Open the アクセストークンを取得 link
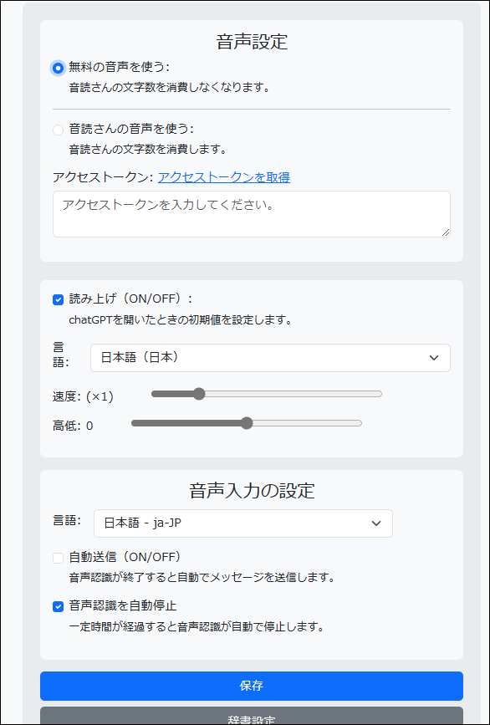This screenshot has height=725, width=490. (224, 177)
